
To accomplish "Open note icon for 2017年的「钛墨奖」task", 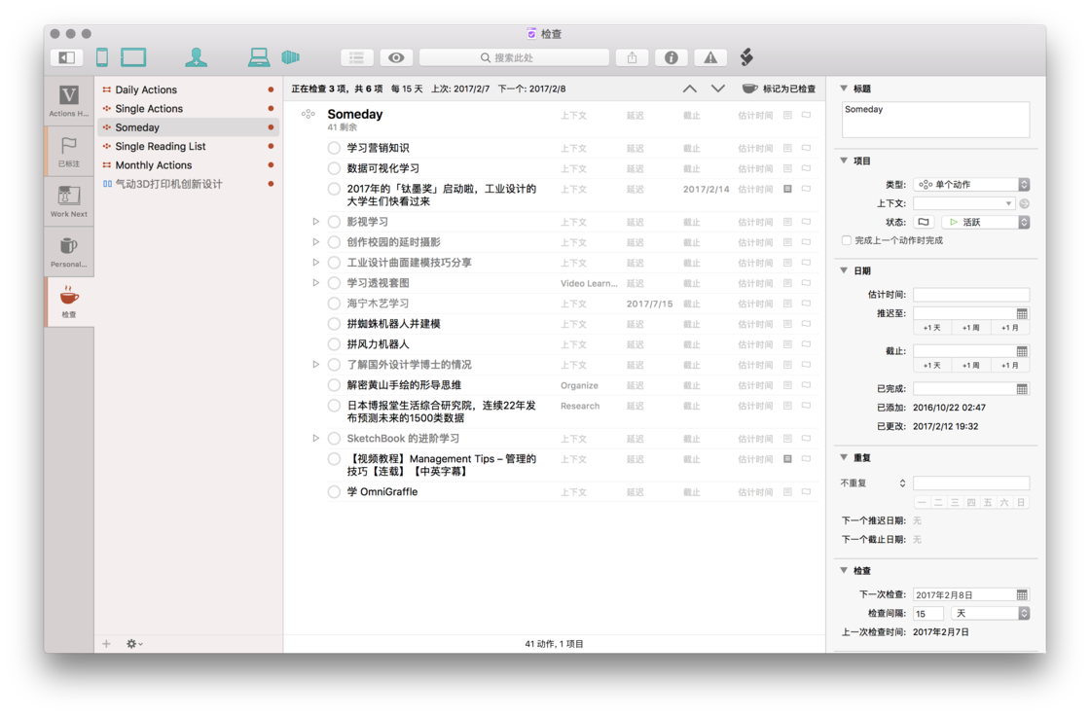I will pyautogui.click(x=787, y=189).
